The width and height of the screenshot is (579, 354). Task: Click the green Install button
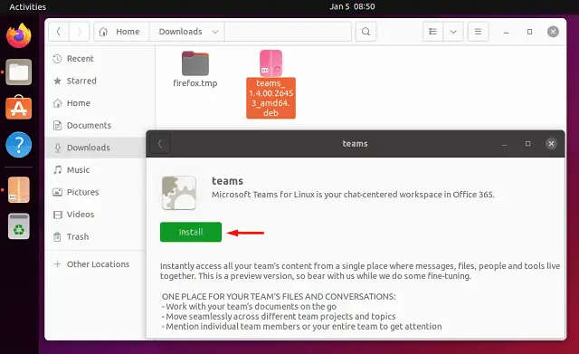(x=191, y=232)
